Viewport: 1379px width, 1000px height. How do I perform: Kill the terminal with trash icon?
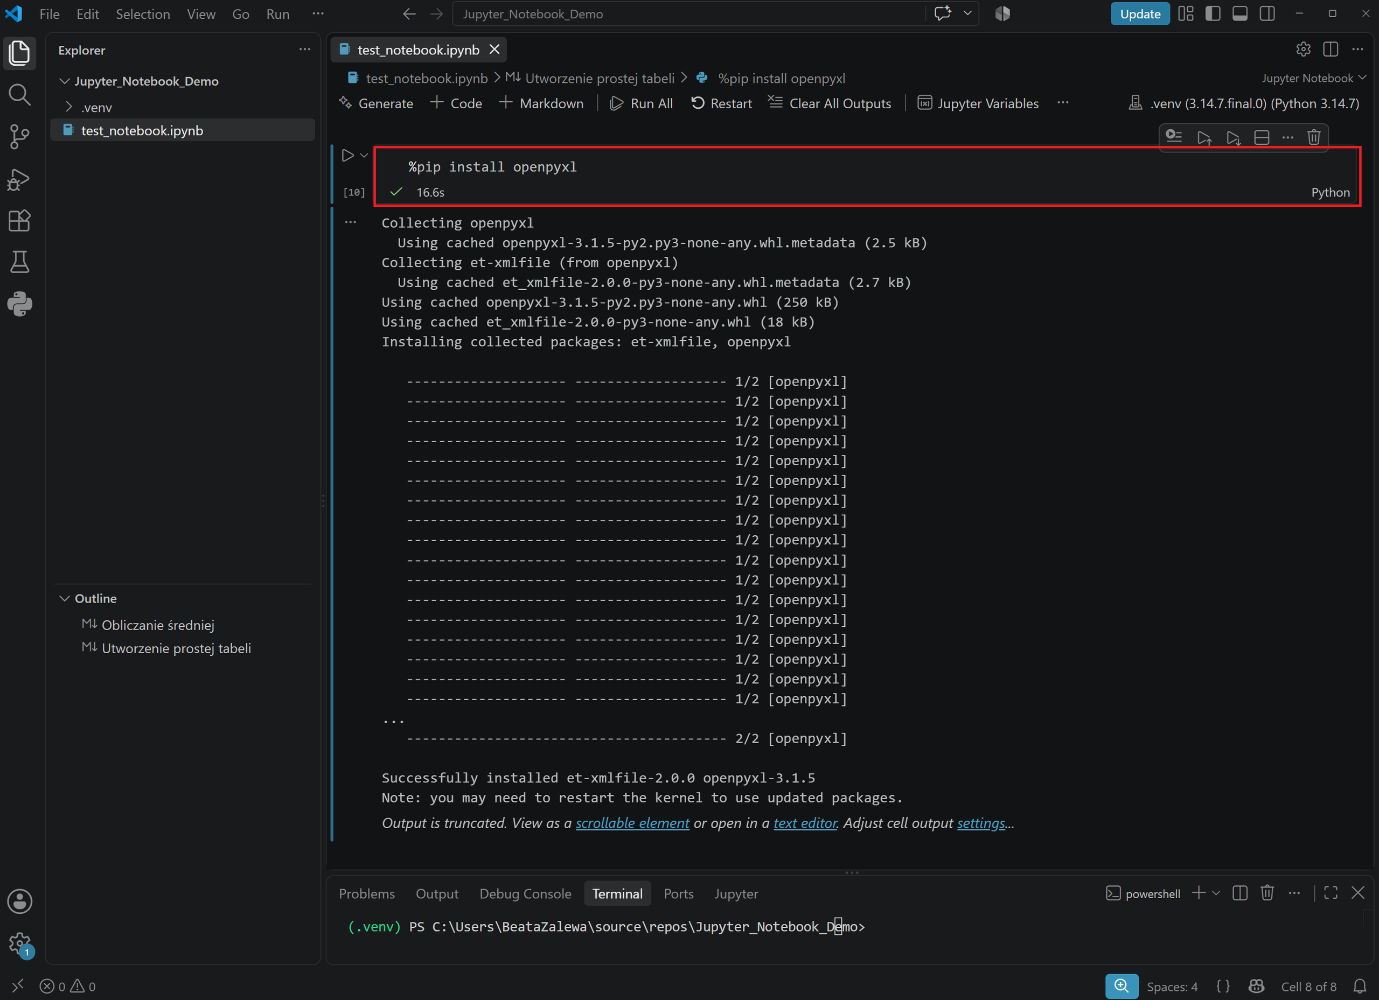coord(1267,892)
